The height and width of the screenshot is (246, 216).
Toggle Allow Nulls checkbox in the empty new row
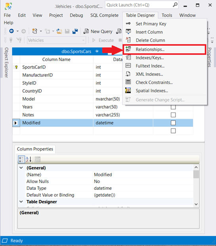[173, 131]
